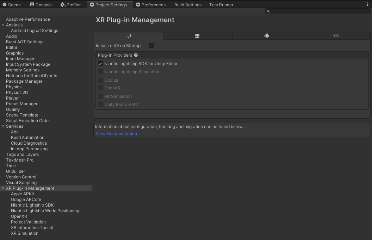This screenshot has width=372, height=240.
Task: Open Niantic Lightship World Positioning
Action: tap(45, 211)
